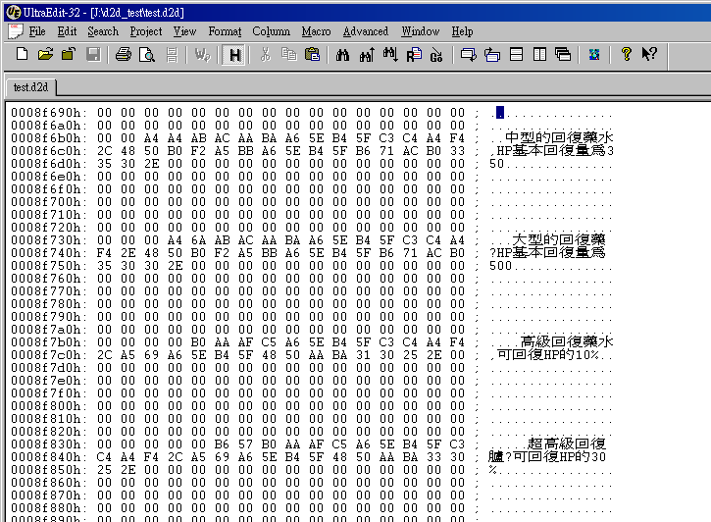Click first hex byte C4 on row 0008f840h
This screenshot has width=711, height=522.
pos(104,456)
